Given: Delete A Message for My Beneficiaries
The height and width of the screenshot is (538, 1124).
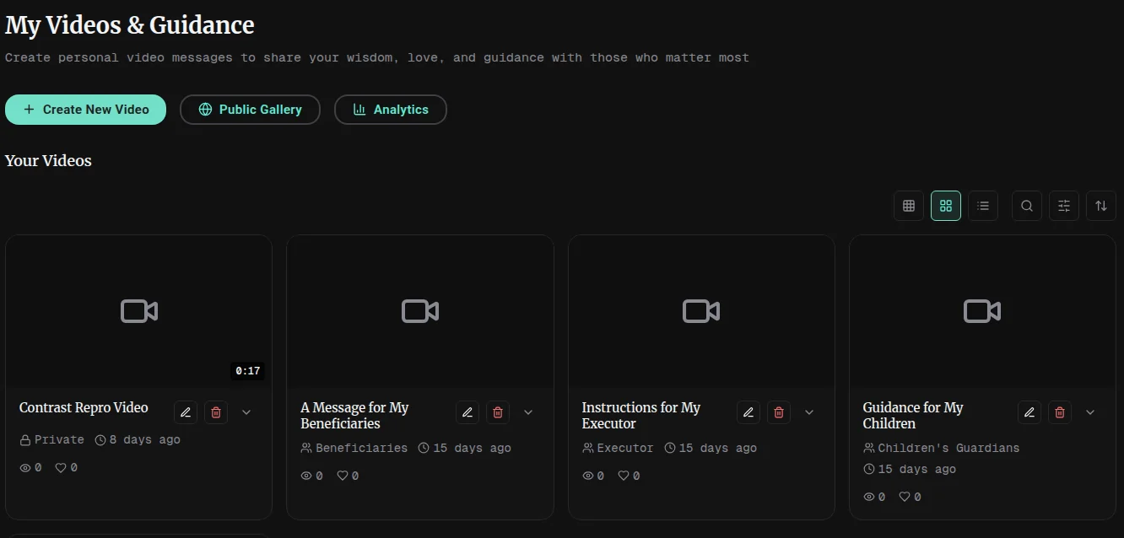Looking at the screenshot, I should (498, 412).
